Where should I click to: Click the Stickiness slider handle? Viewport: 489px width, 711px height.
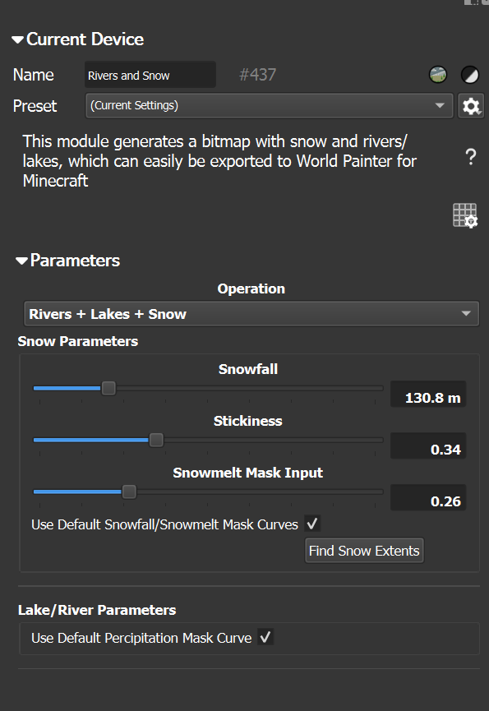tap(156, 440)
